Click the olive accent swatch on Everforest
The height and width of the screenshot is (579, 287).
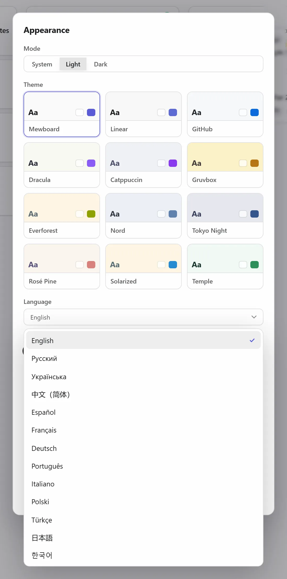tap(91, 214)
